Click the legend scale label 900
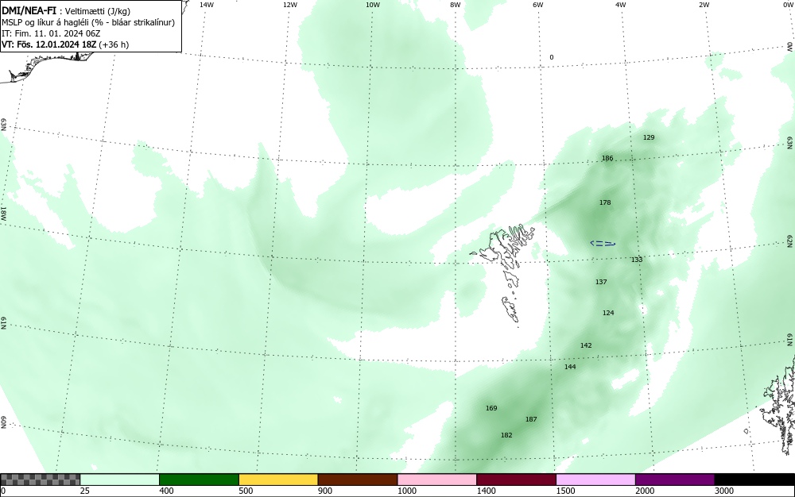The height and width of the screenshot is (497, 795). coord(325,491)
